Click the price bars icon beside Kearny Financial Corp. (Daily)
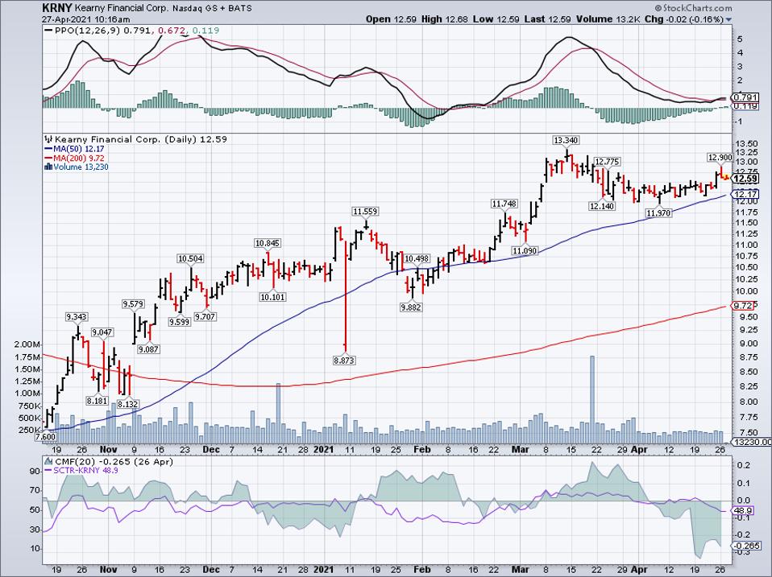Screen dimensions: 772x577 pos(48,139)
